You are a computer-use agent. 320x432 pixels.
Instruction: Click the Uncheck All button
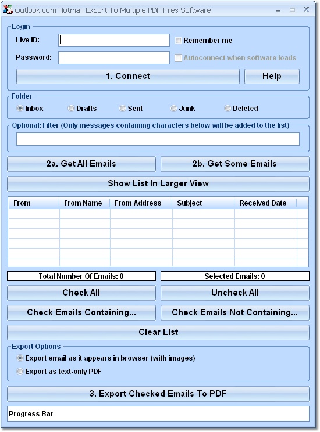[234, 293]
